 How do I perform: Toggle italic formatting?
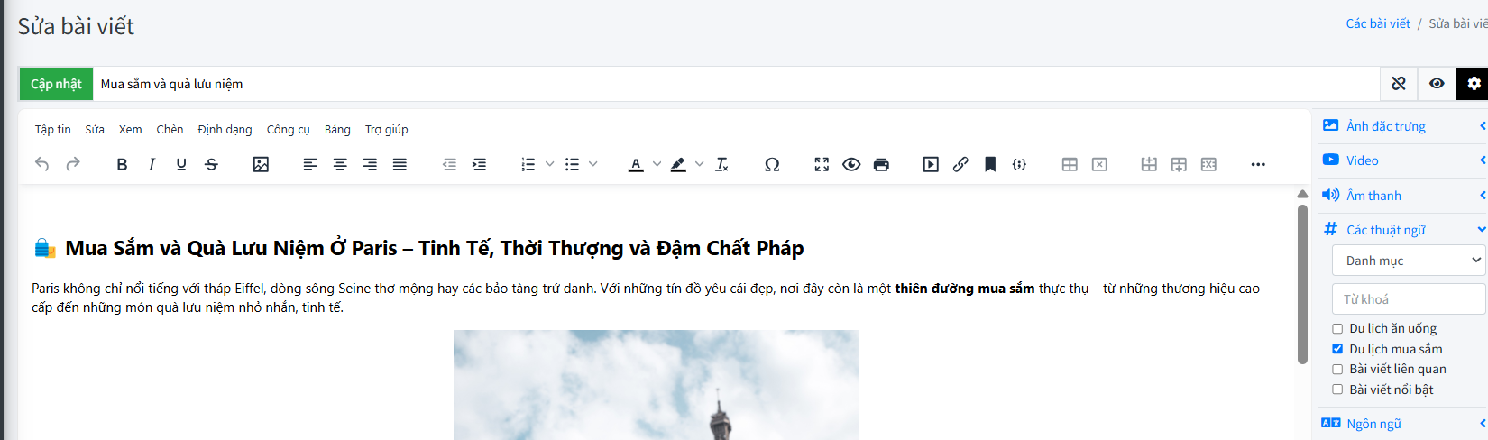pos(152,164)
